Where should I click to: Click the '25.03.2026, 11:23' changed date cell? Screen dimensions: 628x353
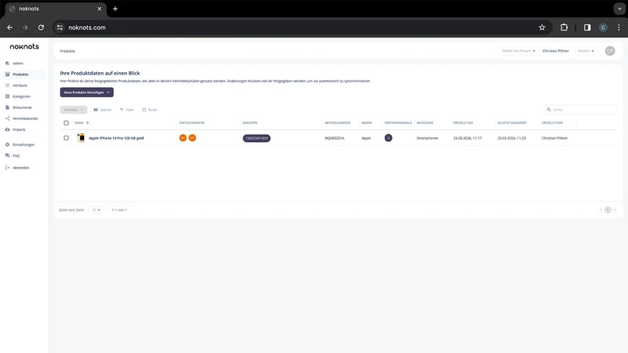(x=512, y=138)
